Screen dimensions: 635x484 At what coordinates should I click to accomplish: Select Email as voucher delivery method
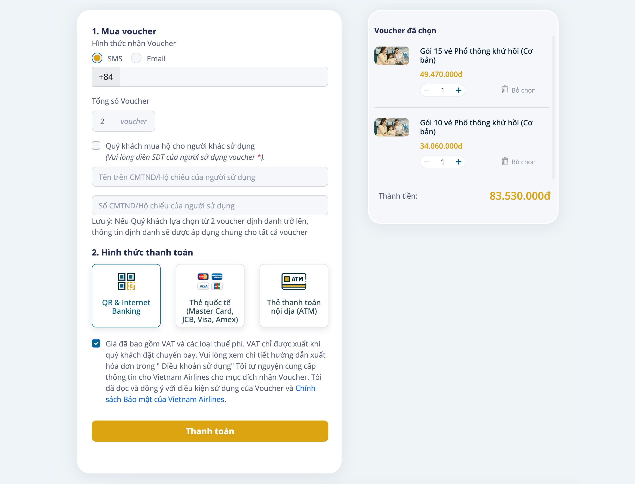136,58
